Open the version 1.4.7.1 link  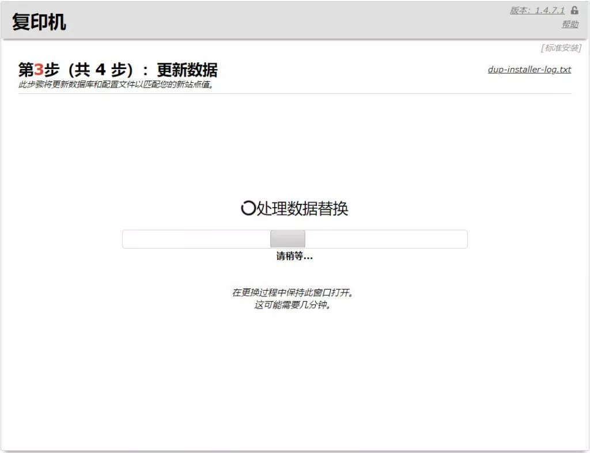[x=538, y=10]
